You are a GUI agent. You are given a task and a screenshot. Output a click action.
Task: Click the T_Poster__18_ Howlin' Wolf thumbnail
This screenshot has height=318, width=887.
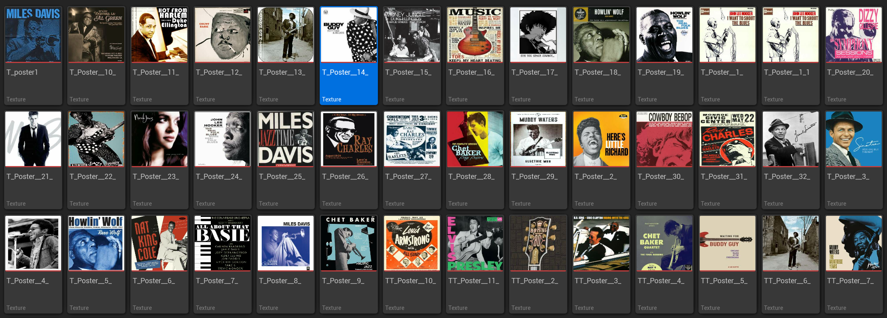click(601, 35)
